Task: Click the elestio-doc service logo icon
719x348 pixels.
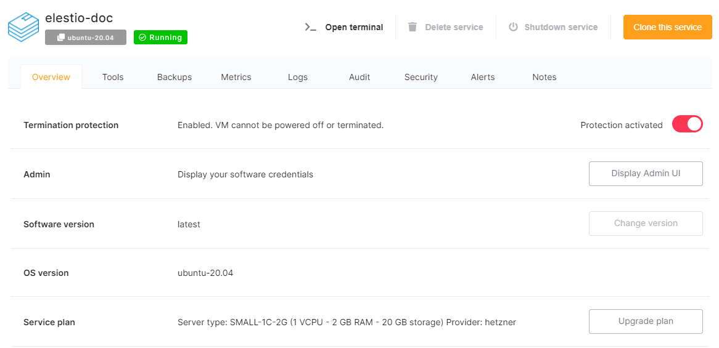Action: pos(23,27)
